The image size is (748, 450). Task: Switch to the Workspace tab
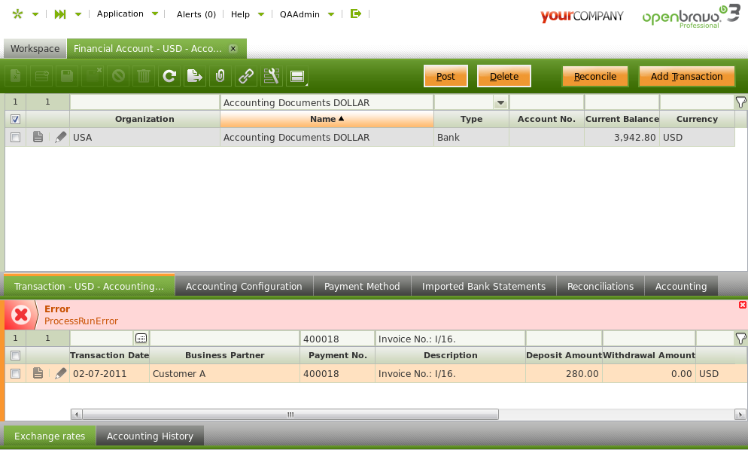tap(35, 48)
